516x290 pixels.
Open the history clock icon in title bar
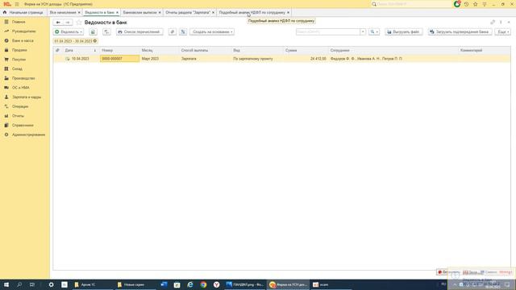(466, 4)
